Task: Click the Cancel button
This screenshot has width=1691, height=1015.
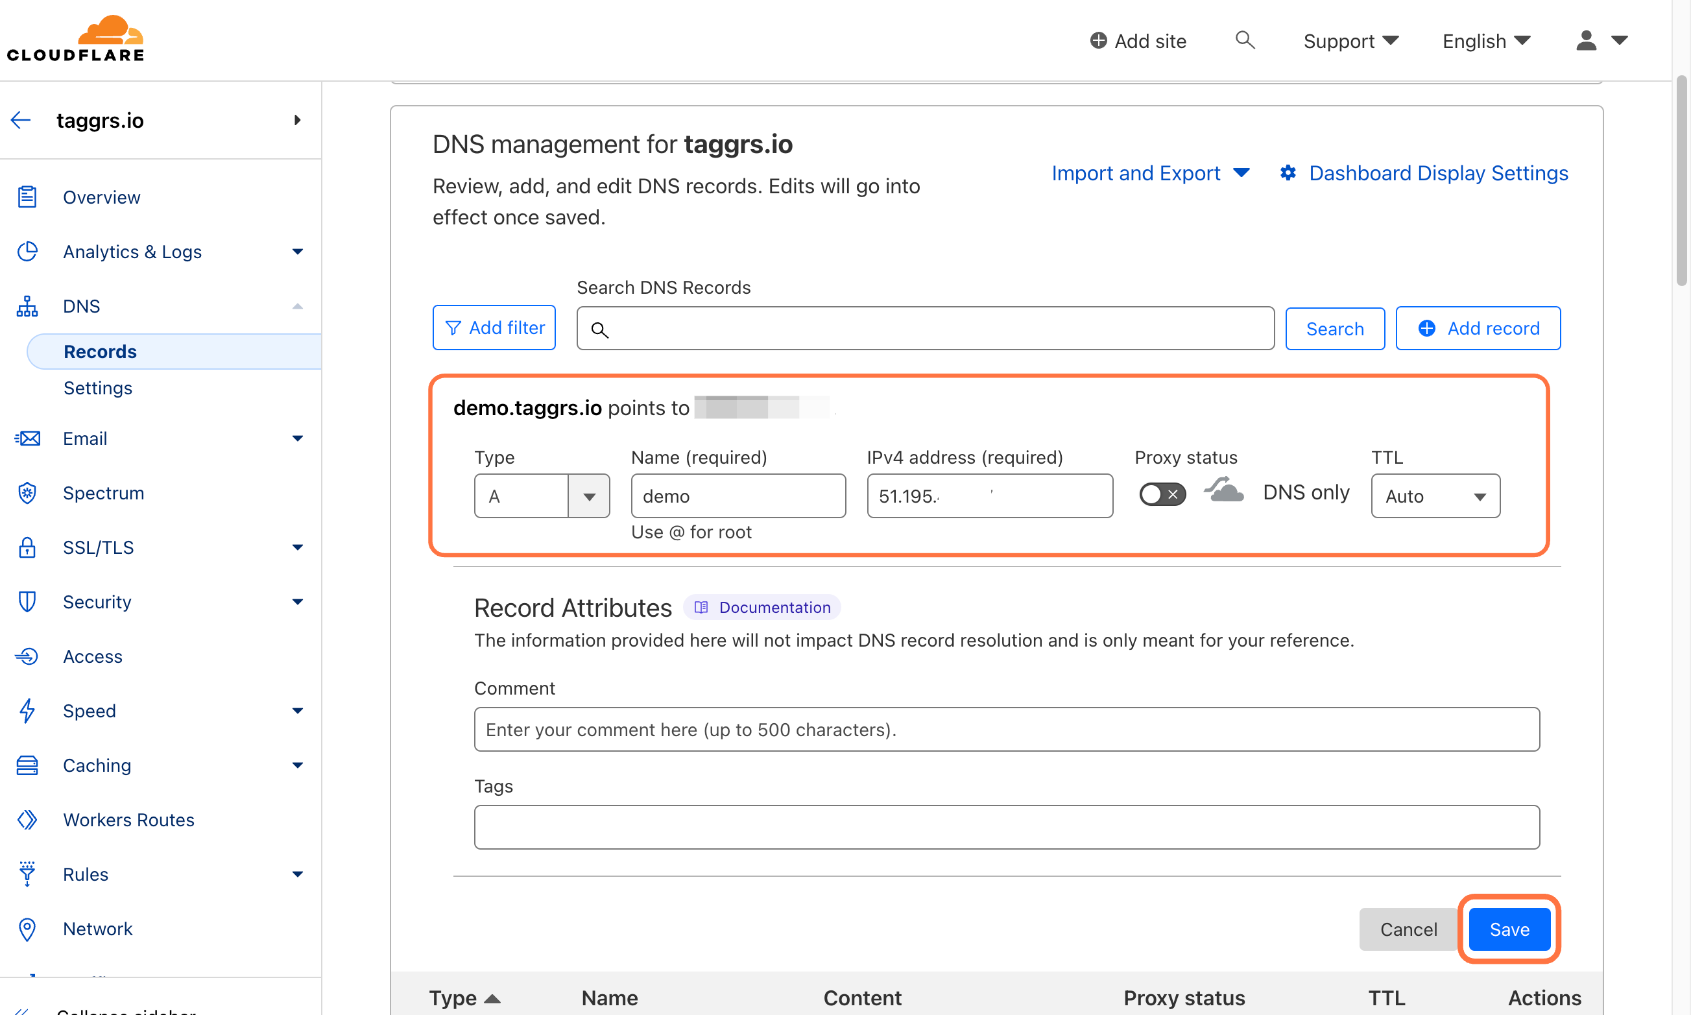Action: pos(1408,929)
